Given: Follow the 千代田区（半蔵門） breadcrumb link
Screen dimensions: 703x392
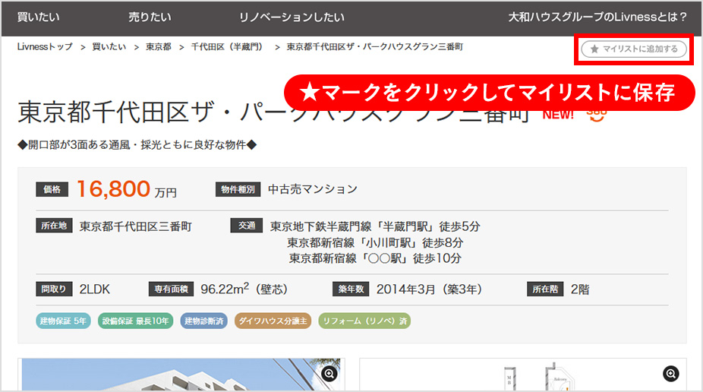Looking at the screenshot, I should pos(229,46).
